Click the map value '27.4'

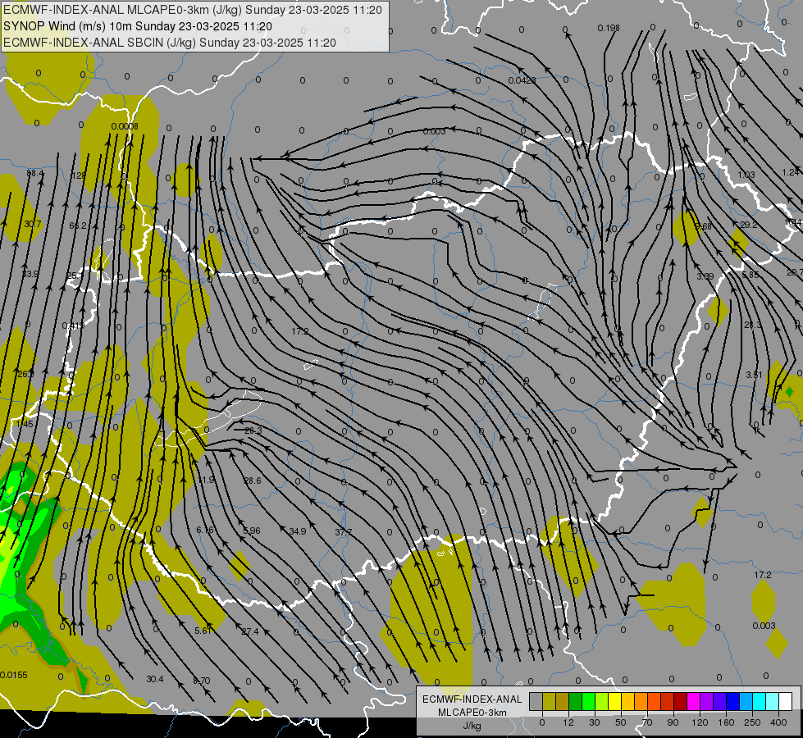pyautogui.click(x=250, y=631)
